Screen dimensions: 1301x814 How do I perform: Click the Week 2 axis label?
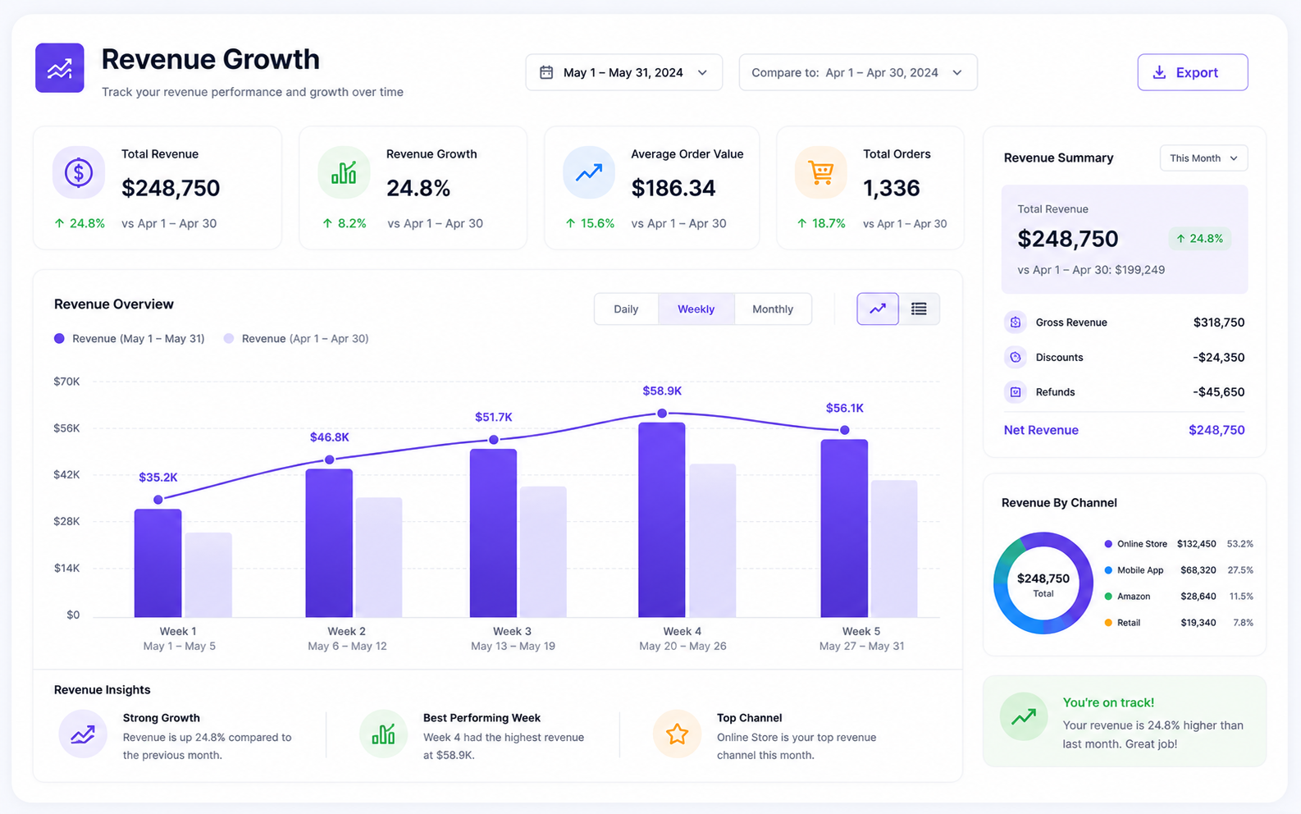pyautogui.click(x=347, y=631)
